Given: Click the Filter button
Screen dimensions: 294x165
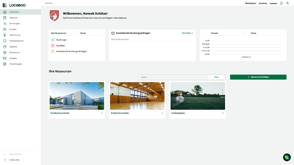Looking at the screenshot, I should click(x=216, y=77).
